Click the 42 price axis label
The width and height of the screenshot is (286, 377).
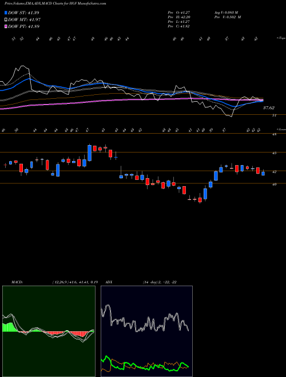(275, 172)
